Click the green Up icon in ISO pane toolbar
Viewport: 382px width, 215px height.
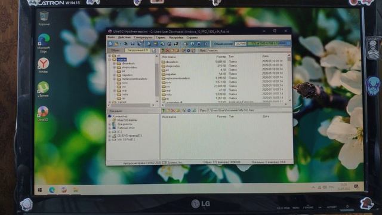(163, 50)
